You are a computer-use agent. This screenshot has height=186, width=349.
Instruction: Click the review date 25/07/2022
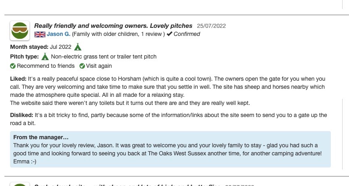tap(211, 26)
